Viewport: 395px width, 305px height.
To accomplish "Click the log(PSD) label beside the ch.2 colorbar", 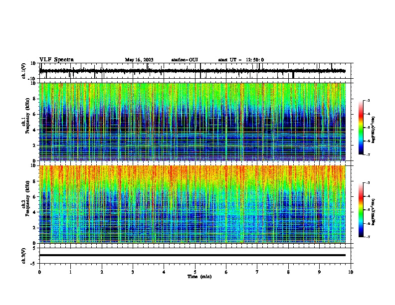I will 374,212.
